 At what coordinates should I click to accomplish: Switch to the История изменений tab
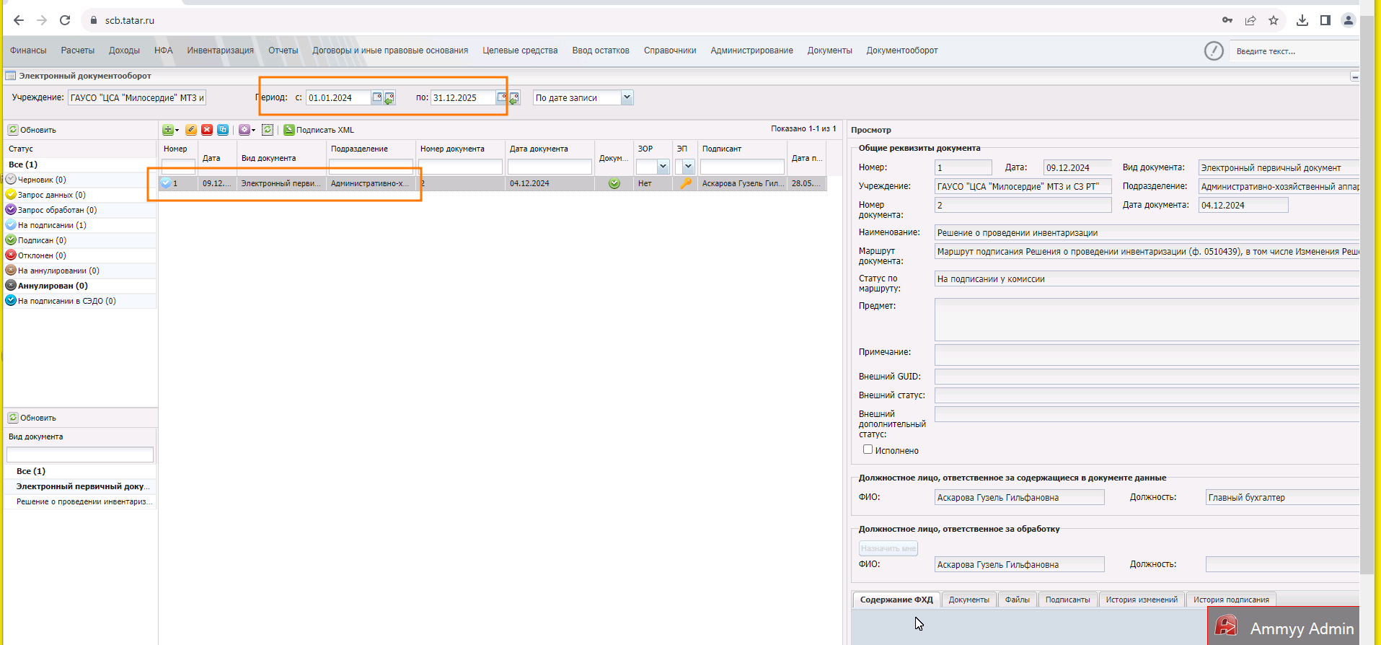pyautogui.click(x=1142, y=600)
